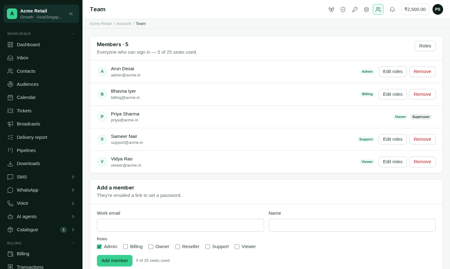The image size is (450, 269).
Task: Select the highlighted Team users icon
Action: click(378, 9)
